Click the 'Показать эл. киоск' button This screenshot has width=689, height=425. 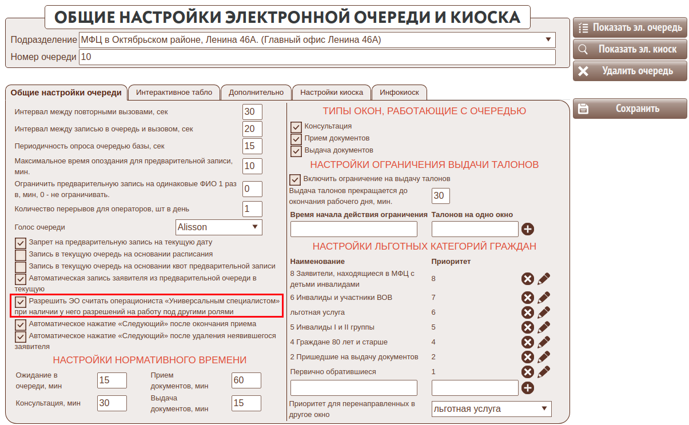630,49
